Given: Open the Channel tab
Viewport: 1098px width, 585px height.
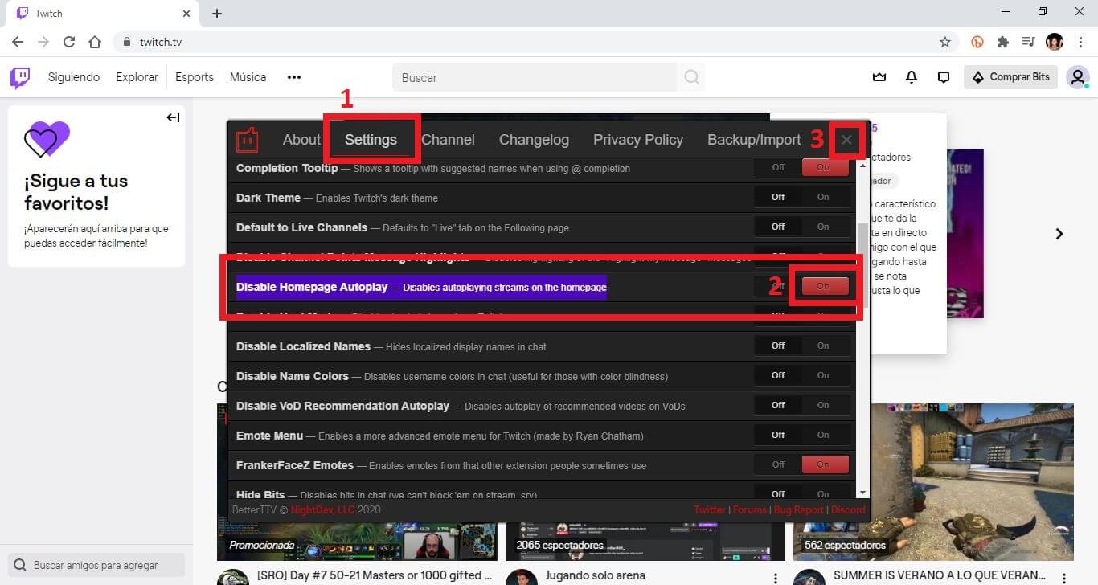Looking at the screenshot, I should 448,140.
